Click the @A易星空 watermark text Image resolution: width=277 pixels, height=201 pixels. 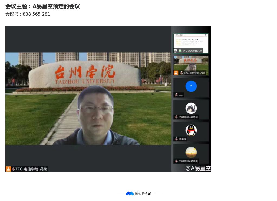tap(198, 168)
